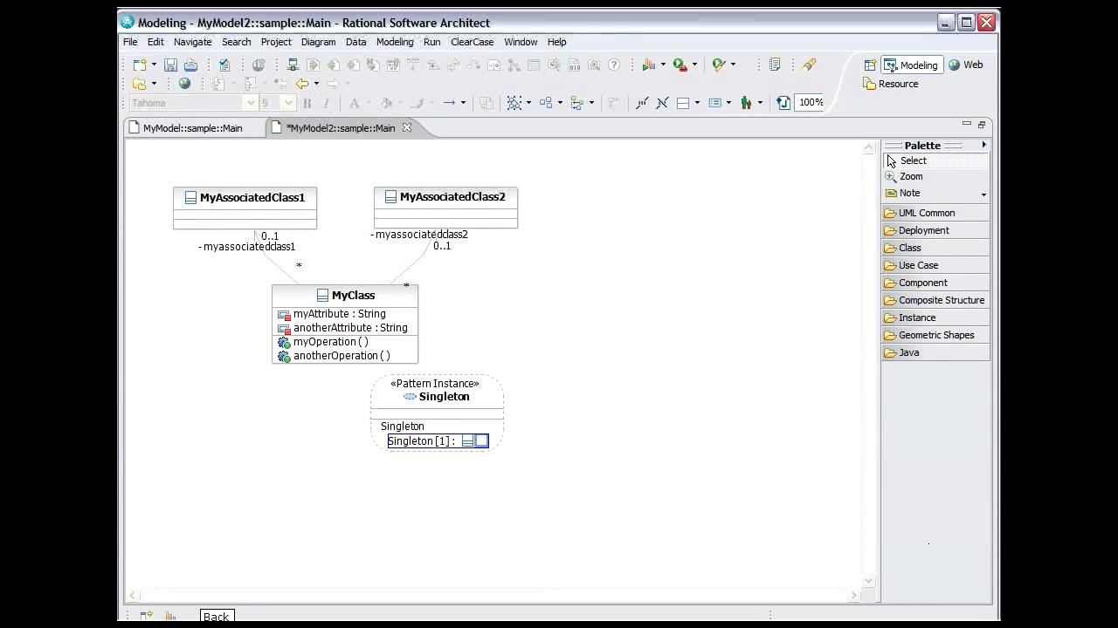Screen dimensions: 1118x628
Task: Click the yellow Back arrow icon
Action: tap(302, 84)
